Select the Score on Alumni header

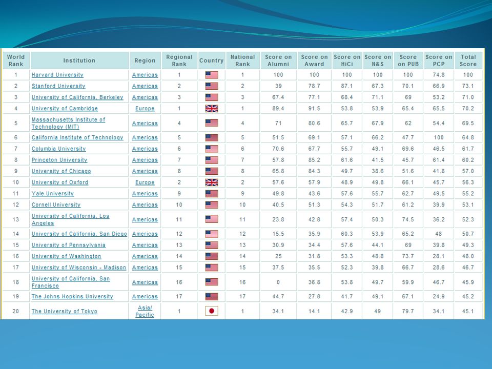278,60
